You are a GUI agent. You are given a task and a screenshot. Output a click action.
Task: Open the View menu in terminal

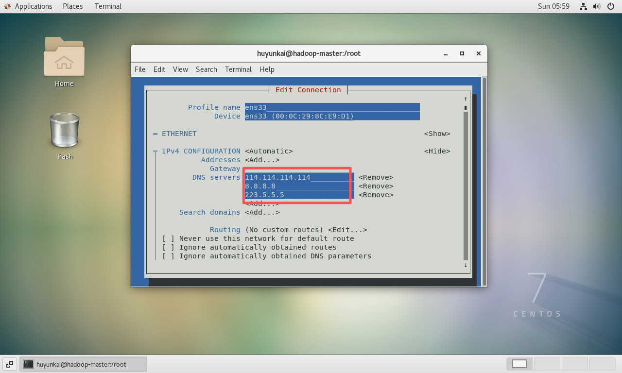pos(180,69)
